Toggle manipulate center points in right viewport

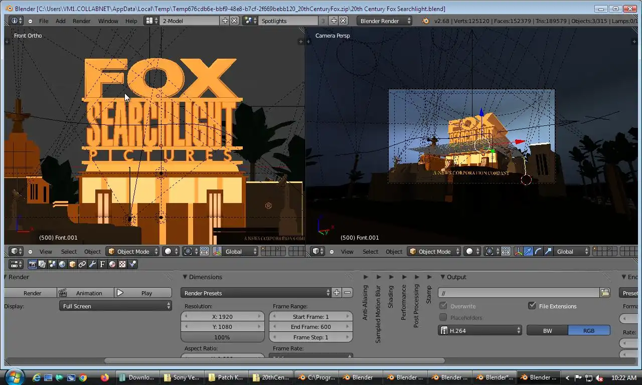[x=506, y=251]
